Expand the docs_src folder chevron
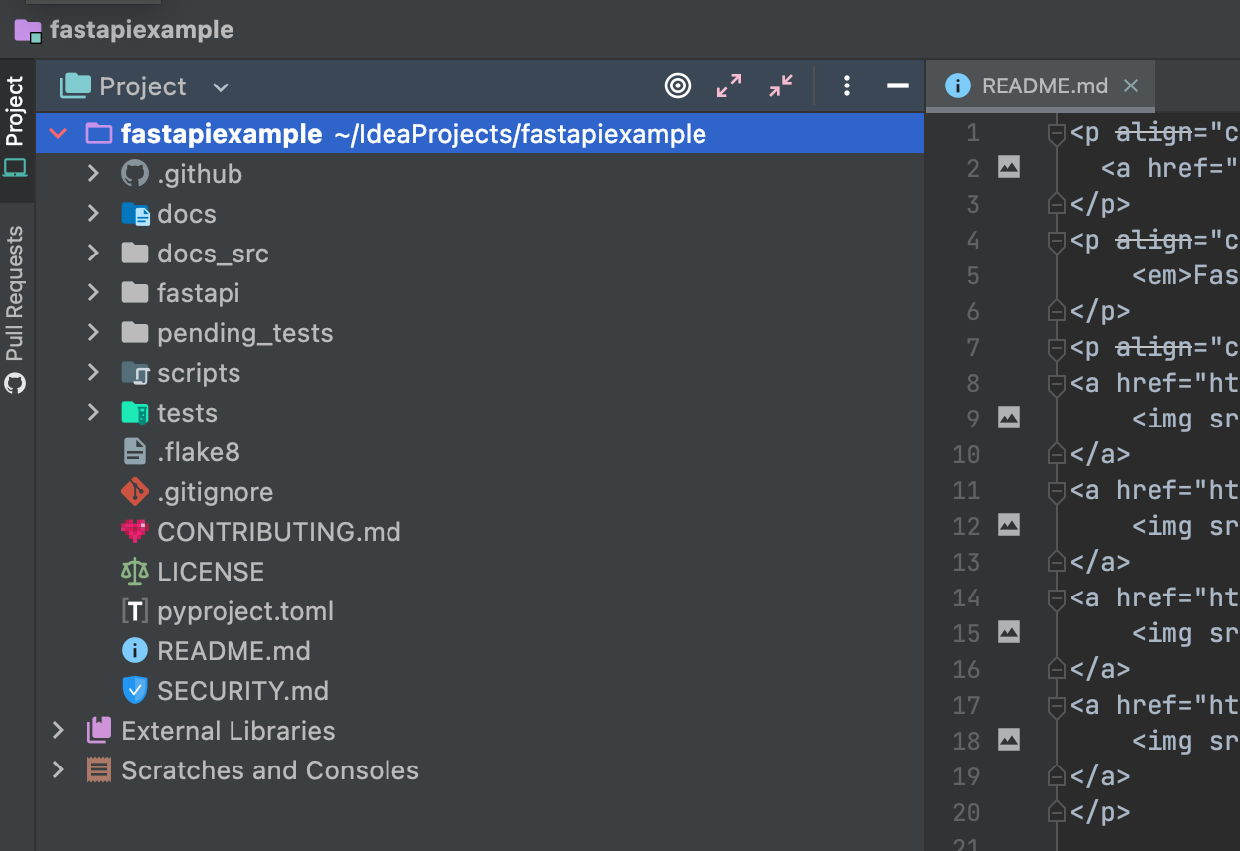 (93, 254)
